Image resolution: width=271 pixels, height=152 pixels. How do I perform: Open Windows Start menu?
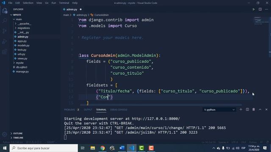[5, 148]
